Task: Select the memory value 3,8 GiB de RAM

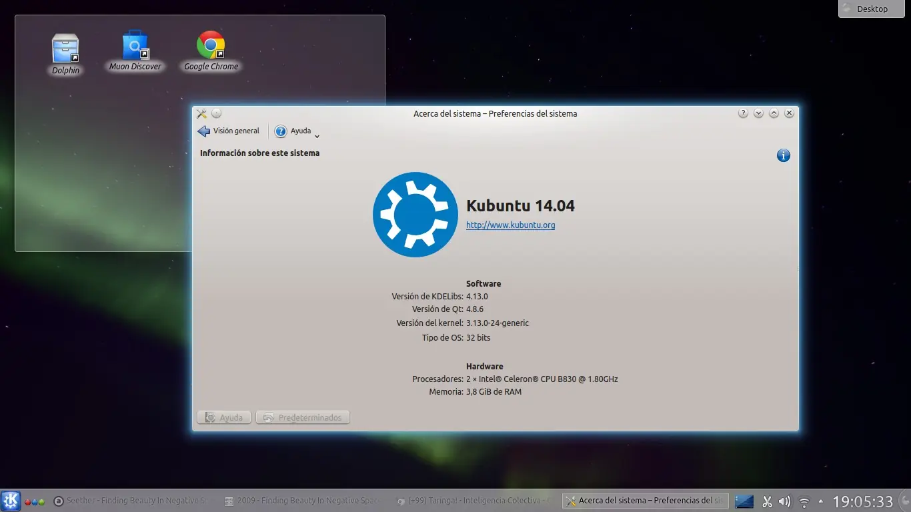Action: (494, 392)
